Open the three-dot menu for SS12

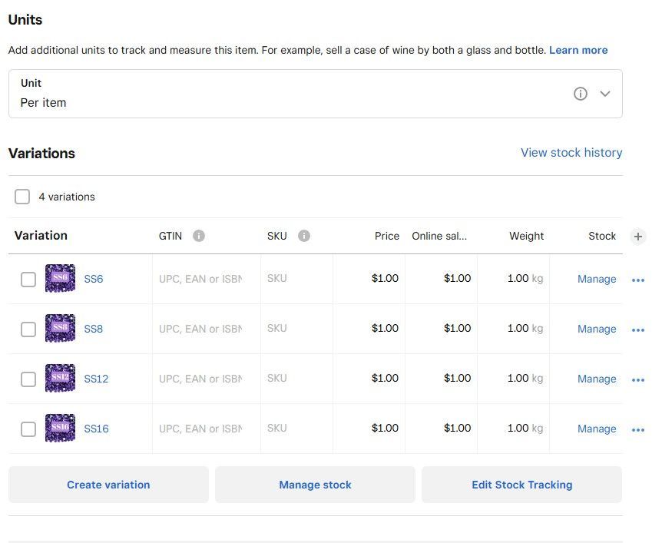[x=637, y=380]
